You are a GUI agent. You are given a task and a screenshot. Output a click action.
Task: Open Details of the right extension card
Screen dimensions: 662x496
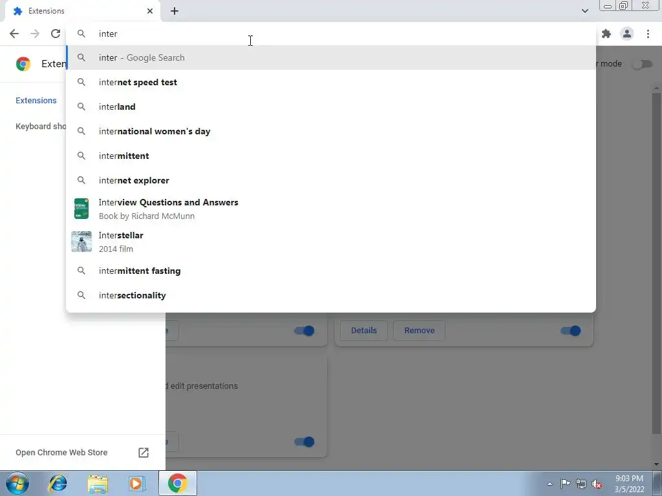point(364,331)
